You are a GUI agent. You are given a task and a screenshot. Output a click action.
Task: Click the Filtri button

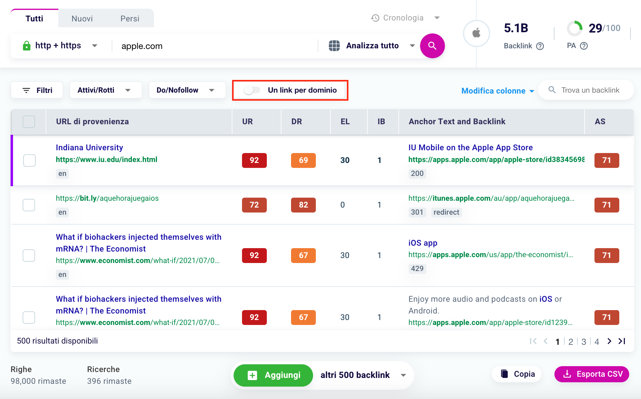tap(37, 90)
